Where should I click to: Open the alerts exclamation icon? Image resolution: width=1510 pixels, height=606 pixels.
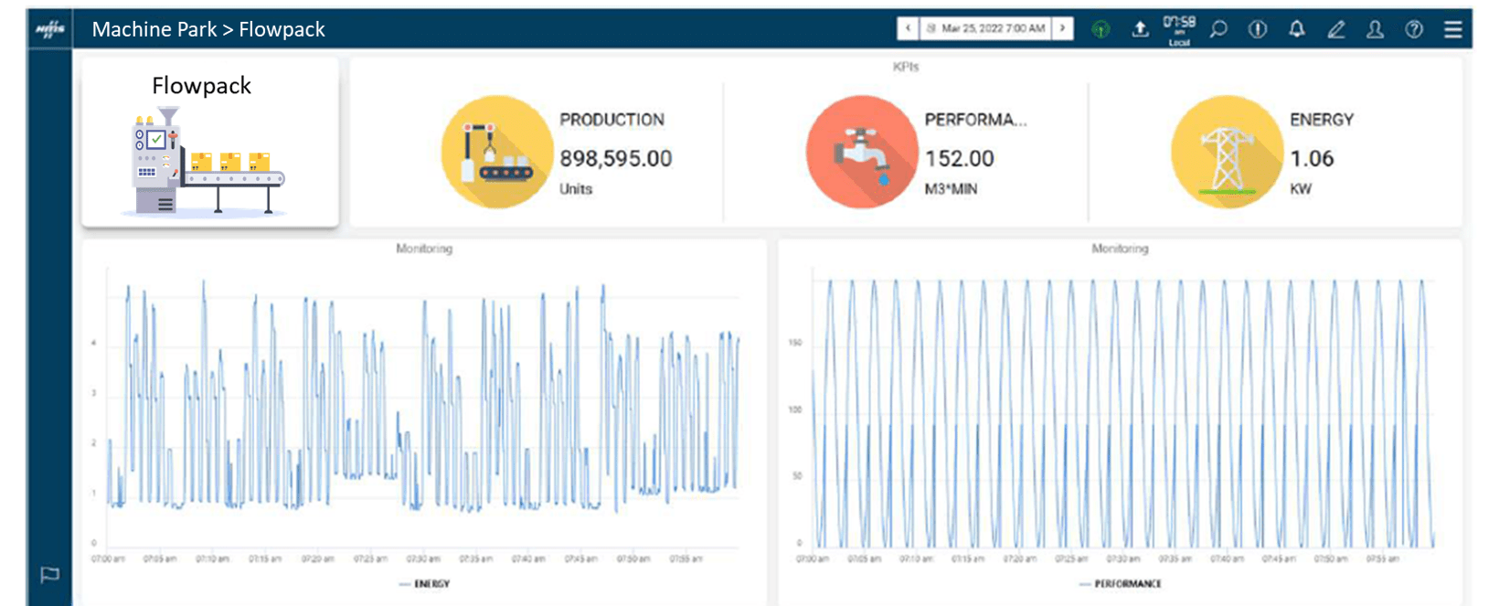[x=1258, y=29]
